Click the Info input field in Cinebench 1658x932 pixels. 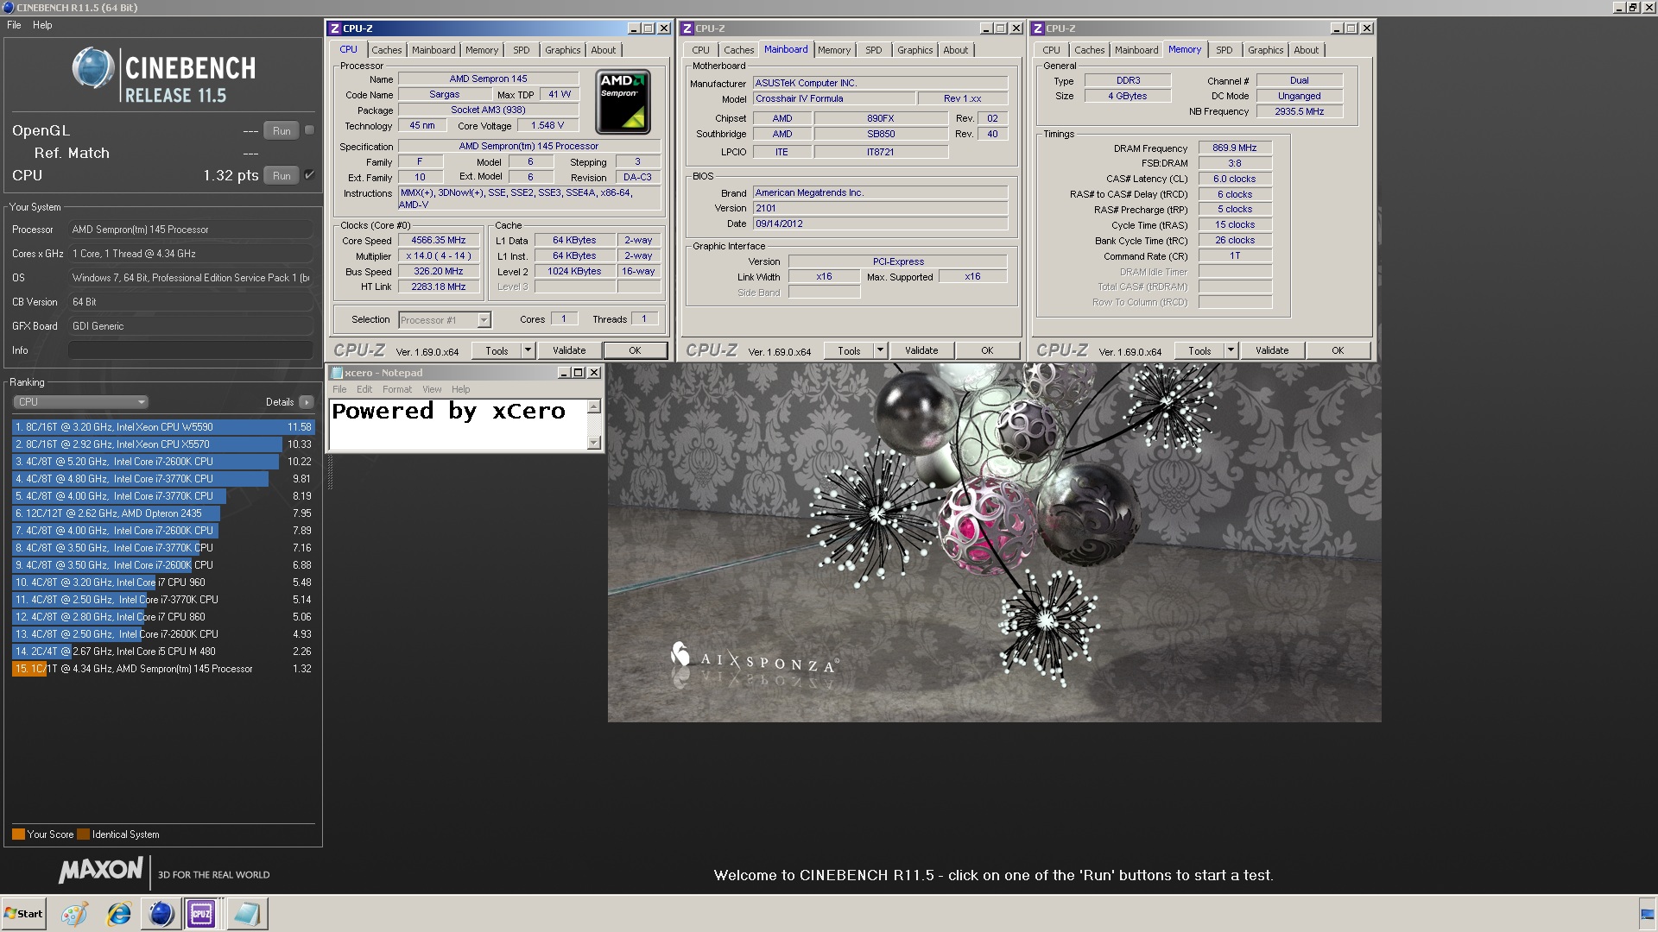[190, 350]
